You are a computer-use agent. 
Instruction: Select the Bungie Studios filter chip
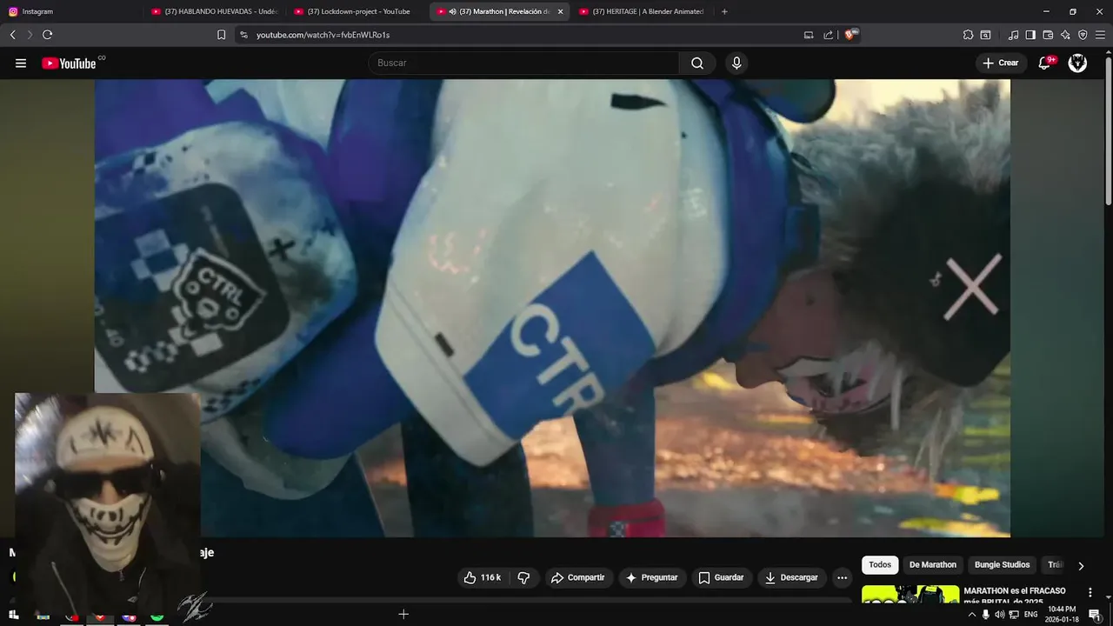pos(1002,565)
